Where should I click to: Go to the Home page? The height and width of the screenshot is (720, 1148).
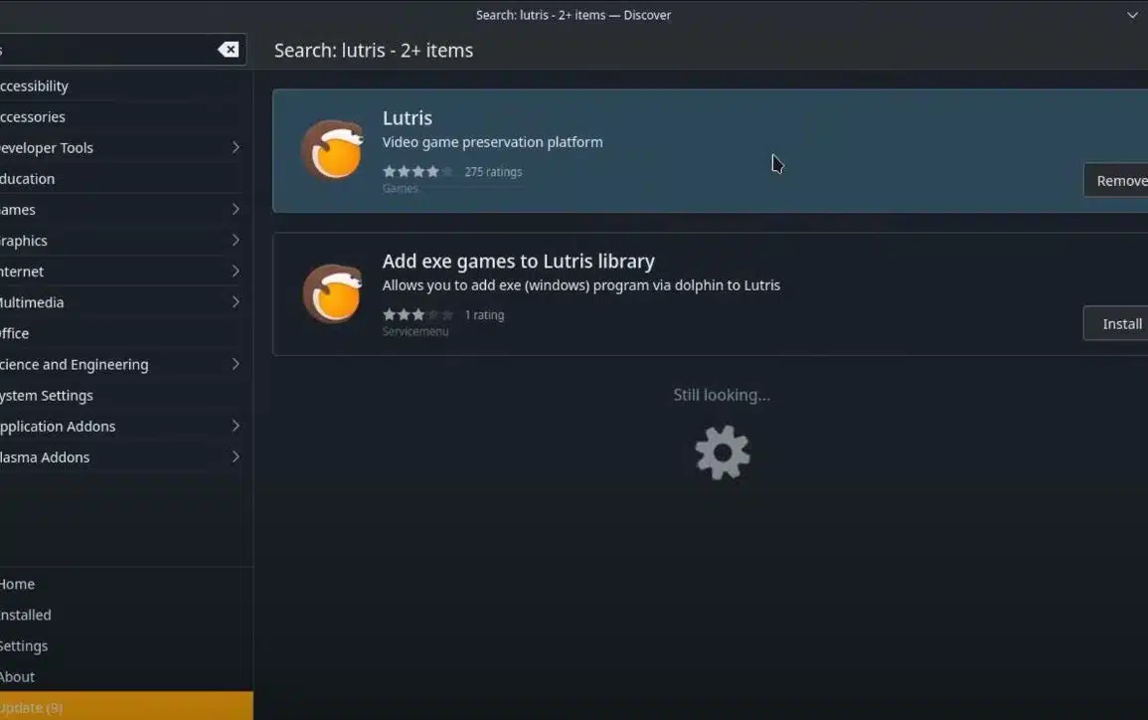click(x=126, y=584)
